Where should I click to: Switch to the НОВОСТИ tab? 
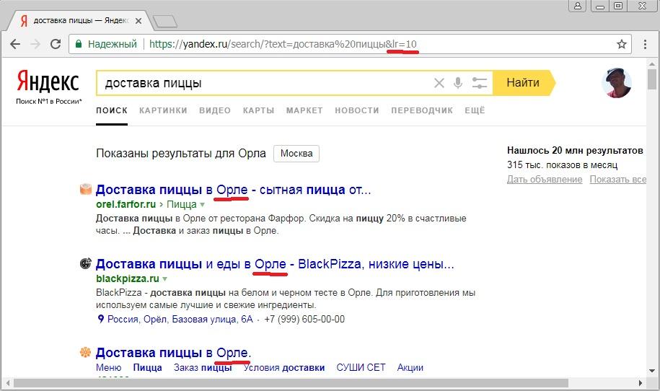tap(357, 110)
